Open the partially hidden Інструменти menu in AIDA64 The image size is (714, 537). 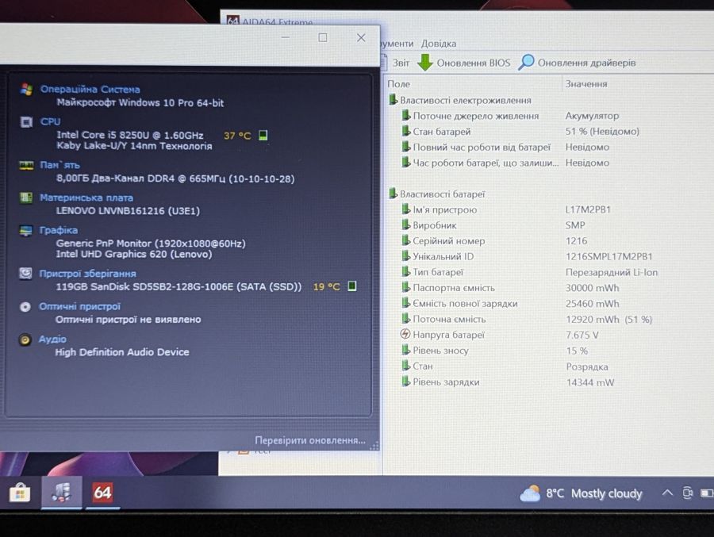tap(397, 44)
